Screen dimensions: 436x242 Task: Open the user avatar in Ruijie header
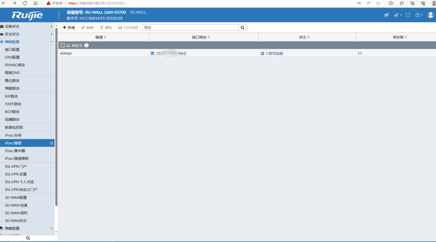[430, 15]
